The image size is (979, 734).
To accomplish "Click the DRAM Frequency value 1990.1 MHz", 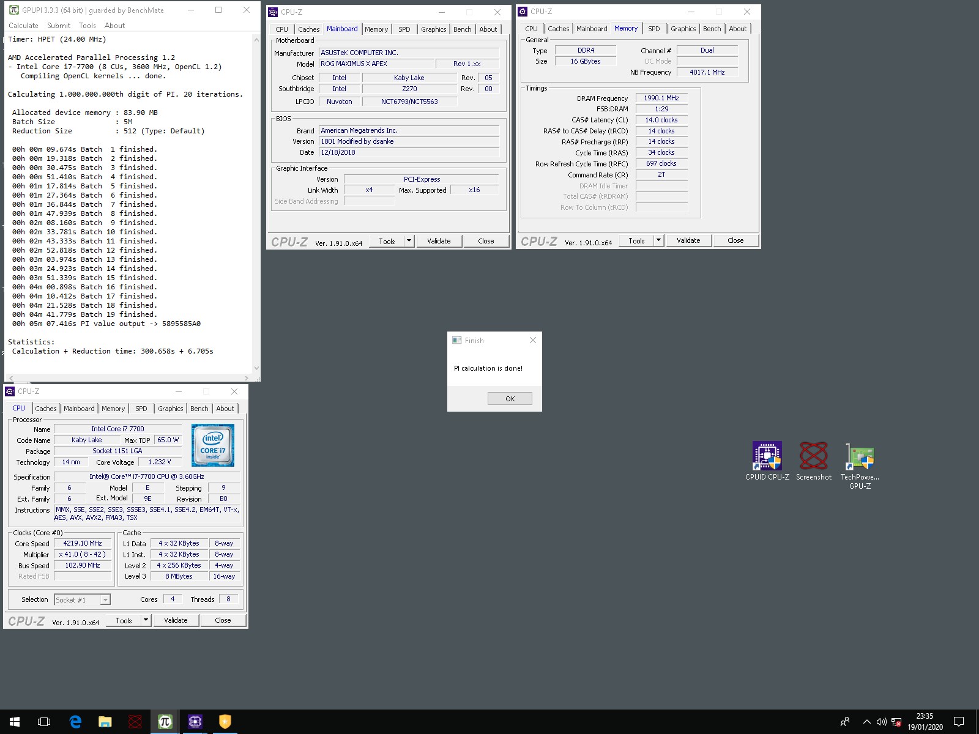I will pos(661,98).
